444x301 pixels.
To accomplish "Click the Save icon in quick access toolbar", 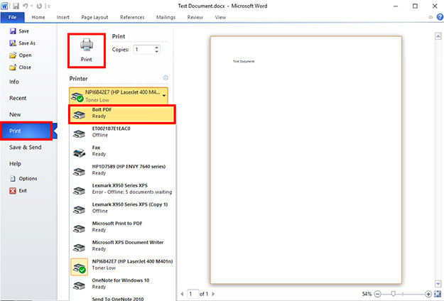I will [16, 6].
